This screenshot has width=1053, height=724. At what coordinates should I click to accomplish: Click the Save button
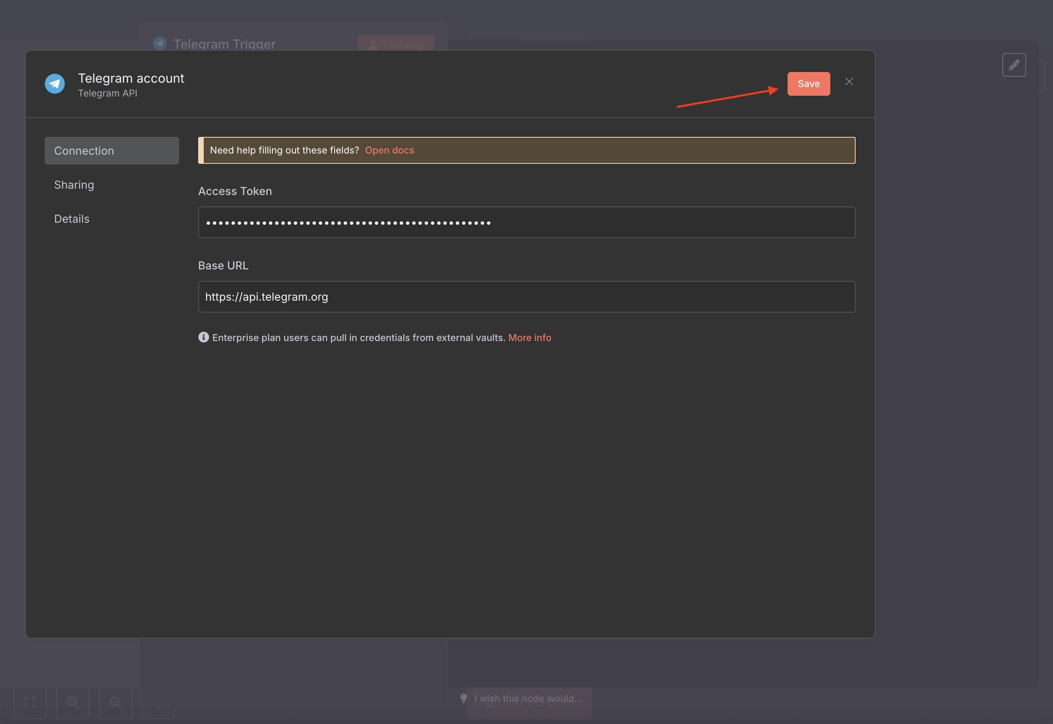click(x=809, y=84)
